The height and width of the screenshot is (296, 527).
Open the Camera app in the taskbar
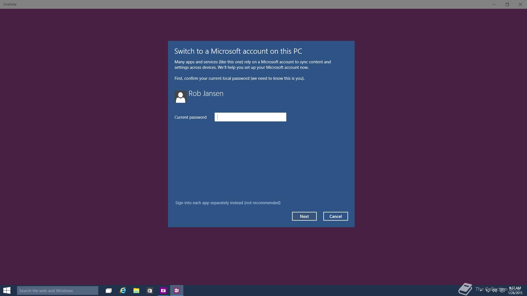coord(163,291)
